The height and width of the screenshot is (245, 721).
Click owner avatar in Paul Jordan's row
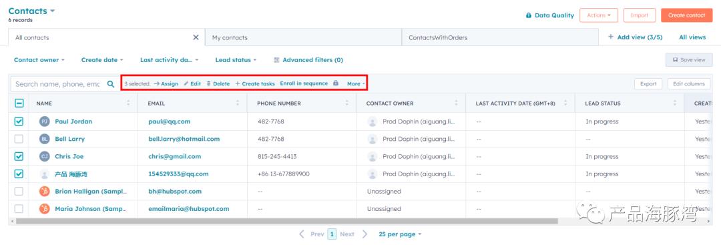[373, 121]
